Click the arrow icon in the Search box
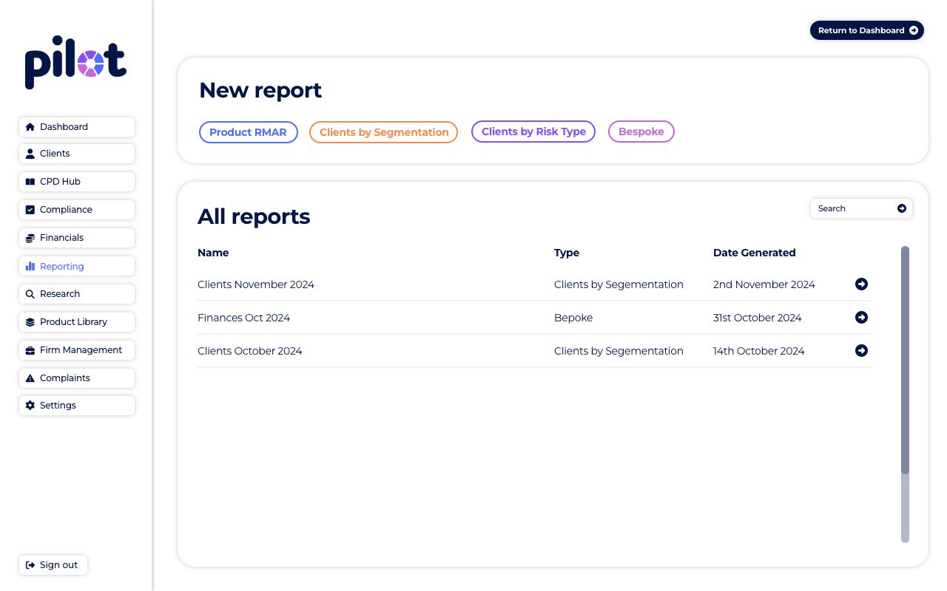This screenshot has height=591, width=947. (902, 208)
